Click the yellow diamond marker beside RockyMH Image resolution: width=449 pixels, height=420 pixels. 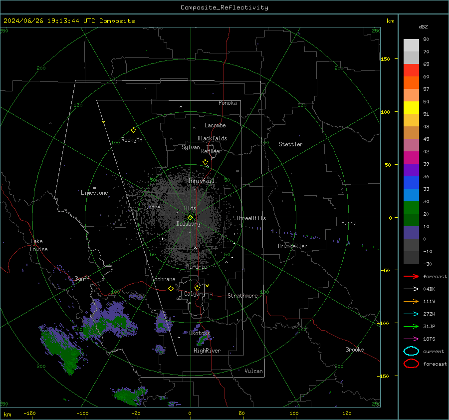[133, 130]
